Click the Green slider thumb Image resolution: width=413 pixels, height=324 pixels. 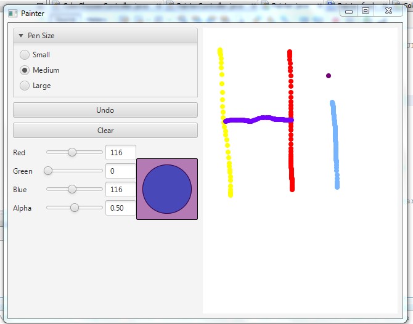pos(48,171)
